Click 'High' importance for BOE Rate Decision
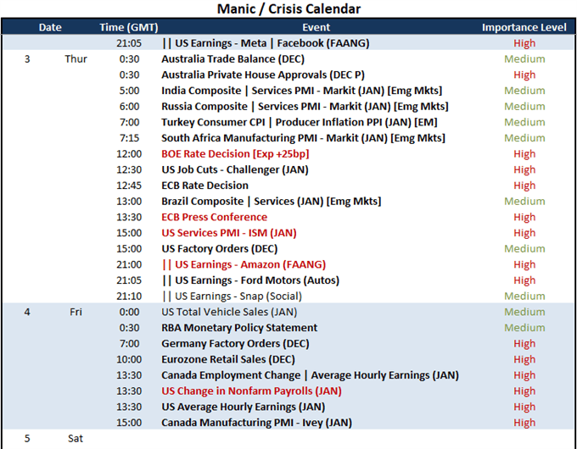Screen dimensions: 577x449 click(524, 153)
